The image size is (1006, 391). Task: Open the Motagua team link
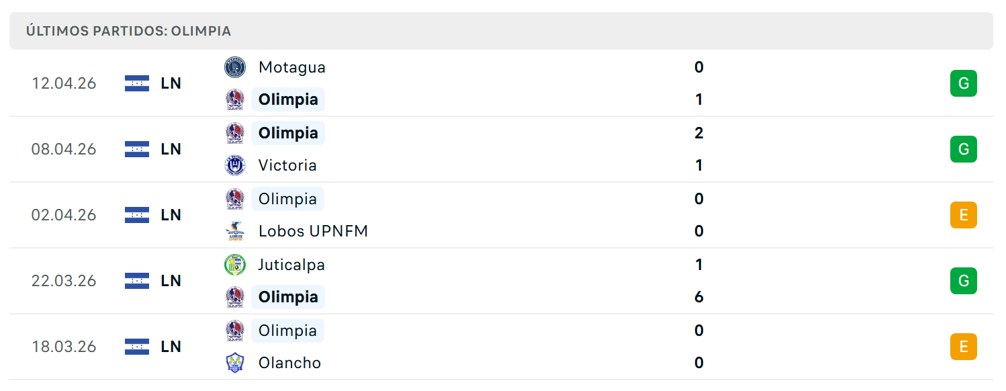pos(292,67)
